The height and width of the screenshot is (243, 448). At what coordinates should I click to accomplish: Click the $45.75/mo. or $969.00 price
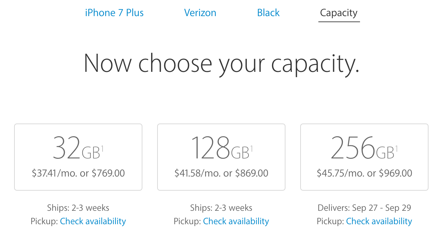click(364, 173)
